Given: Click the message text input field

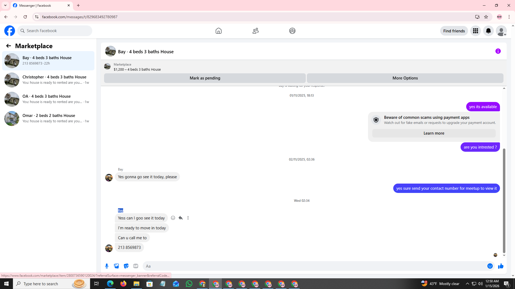Looking at the screenshot, I should tap(314, 266).
